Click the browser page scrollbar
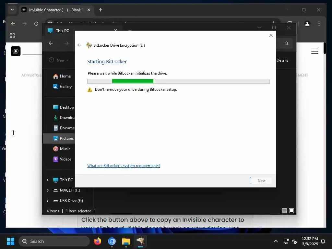The image size is (332, 249). point(325,48)
